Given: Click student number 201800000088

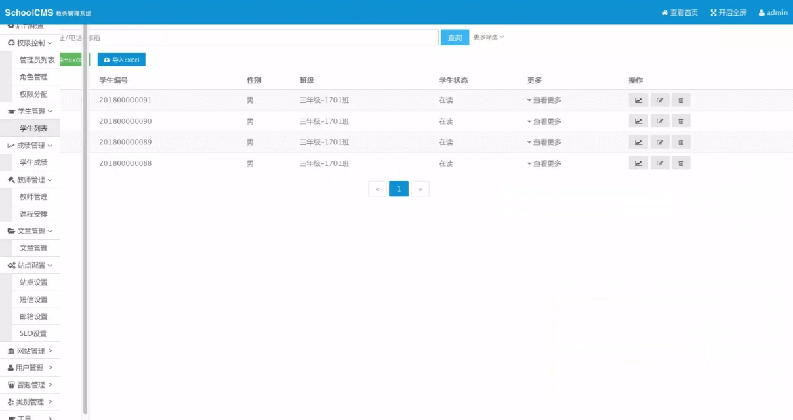Looking at the screenshot, I should coord(125,163).
